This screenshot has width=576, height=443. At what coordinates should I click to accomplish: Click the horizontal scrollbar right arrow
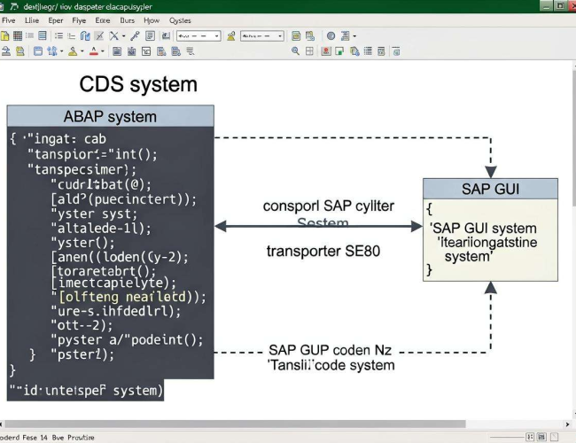(x=567, y=424)
